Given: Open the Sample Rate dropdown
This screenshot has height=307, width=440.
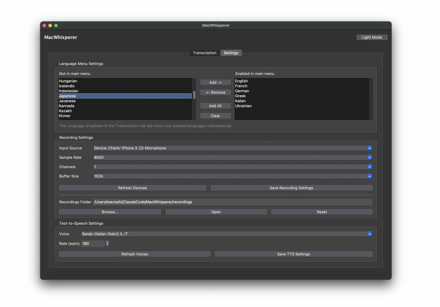Looking at the screenshot, I should 233,158.
